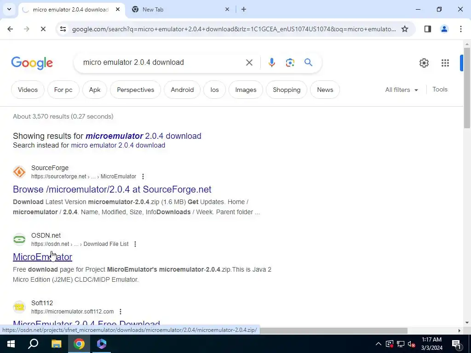Open more options for SourceForge result
Viewport: 471px width, 353px height.
point(143,176)
